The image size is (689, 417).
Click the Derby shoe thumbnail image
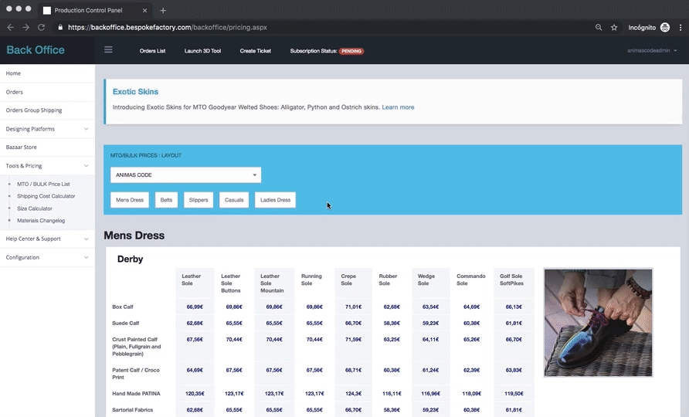coord(598,322)
